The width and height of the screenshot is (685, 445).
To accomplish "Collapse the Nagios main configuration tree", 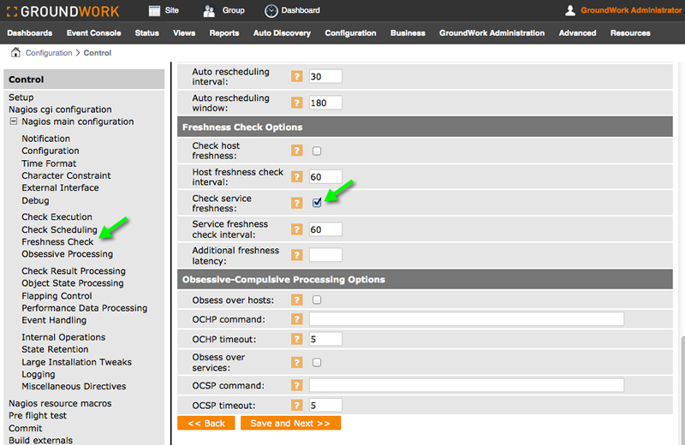I will [14, 122].
